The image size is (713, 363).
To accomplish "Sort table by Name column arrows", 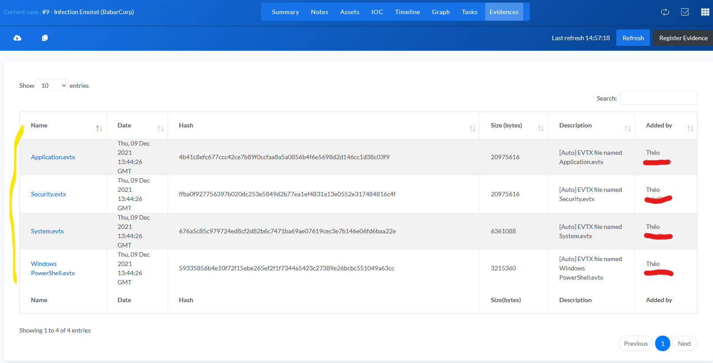I will tap(99, 128).
